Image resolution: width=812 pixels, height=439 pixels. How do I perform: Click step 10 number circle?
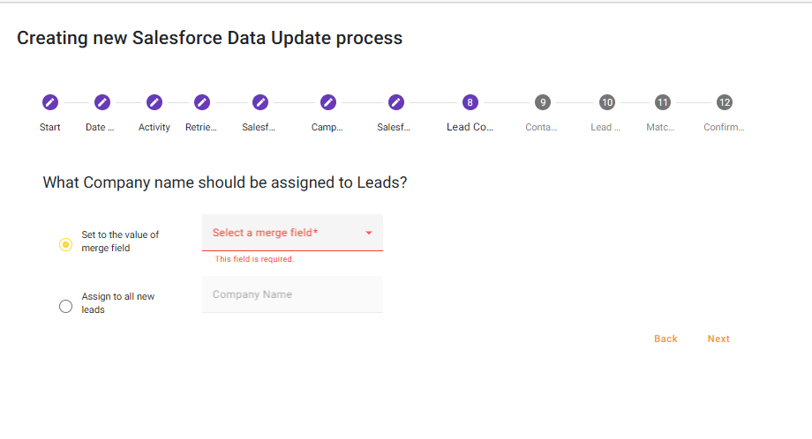(x=606, y=102)
